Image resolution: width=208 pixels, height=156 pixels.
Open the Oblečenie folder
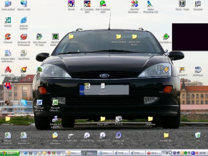(150, 119)
